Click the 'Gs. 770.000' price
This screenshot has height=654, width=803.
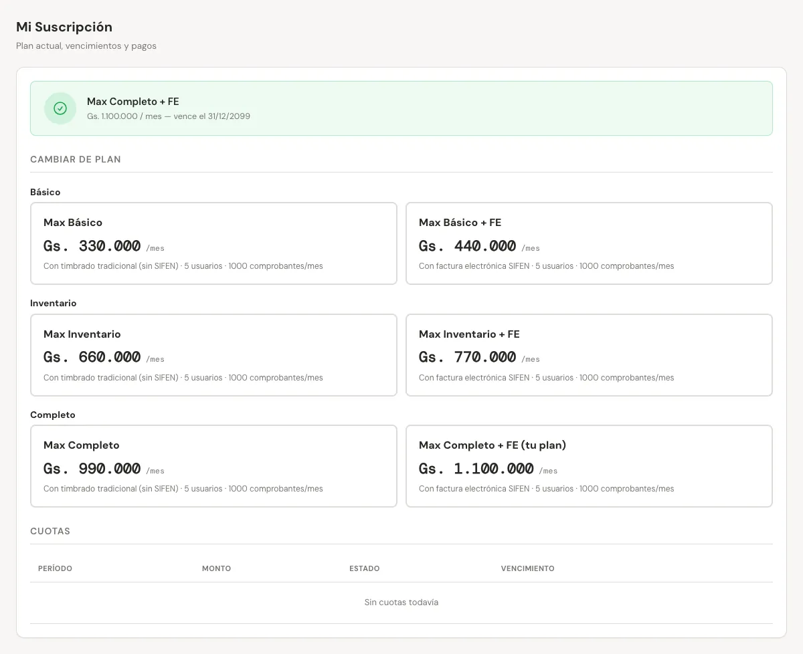click(468, 357)
